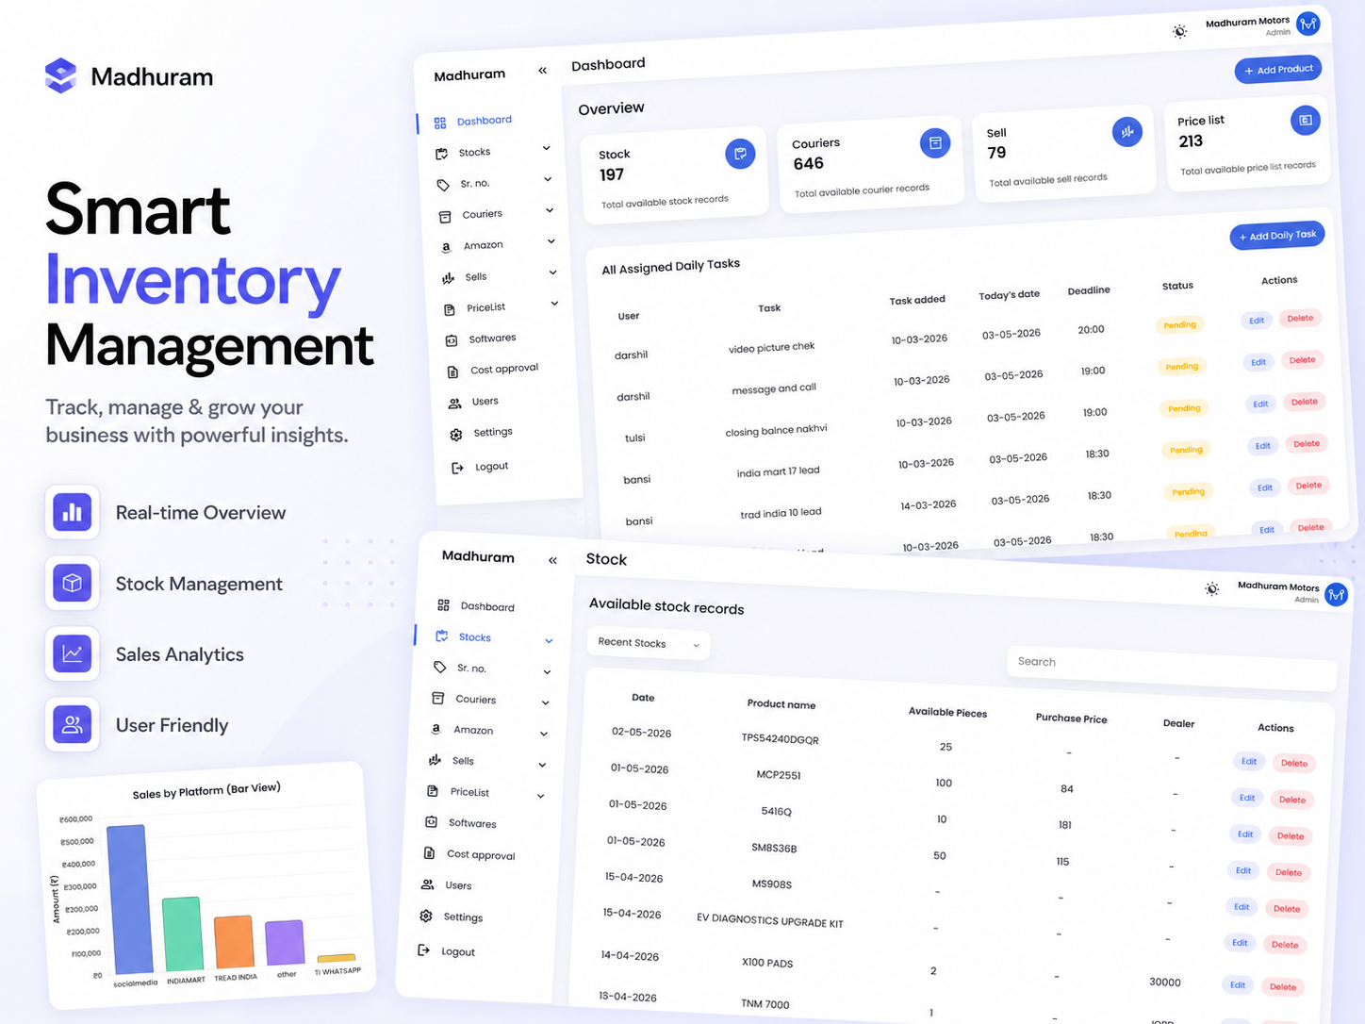Click the Softwares icon in the Dashboard window sidebar

pyautogui.click(x=451, y=339)
